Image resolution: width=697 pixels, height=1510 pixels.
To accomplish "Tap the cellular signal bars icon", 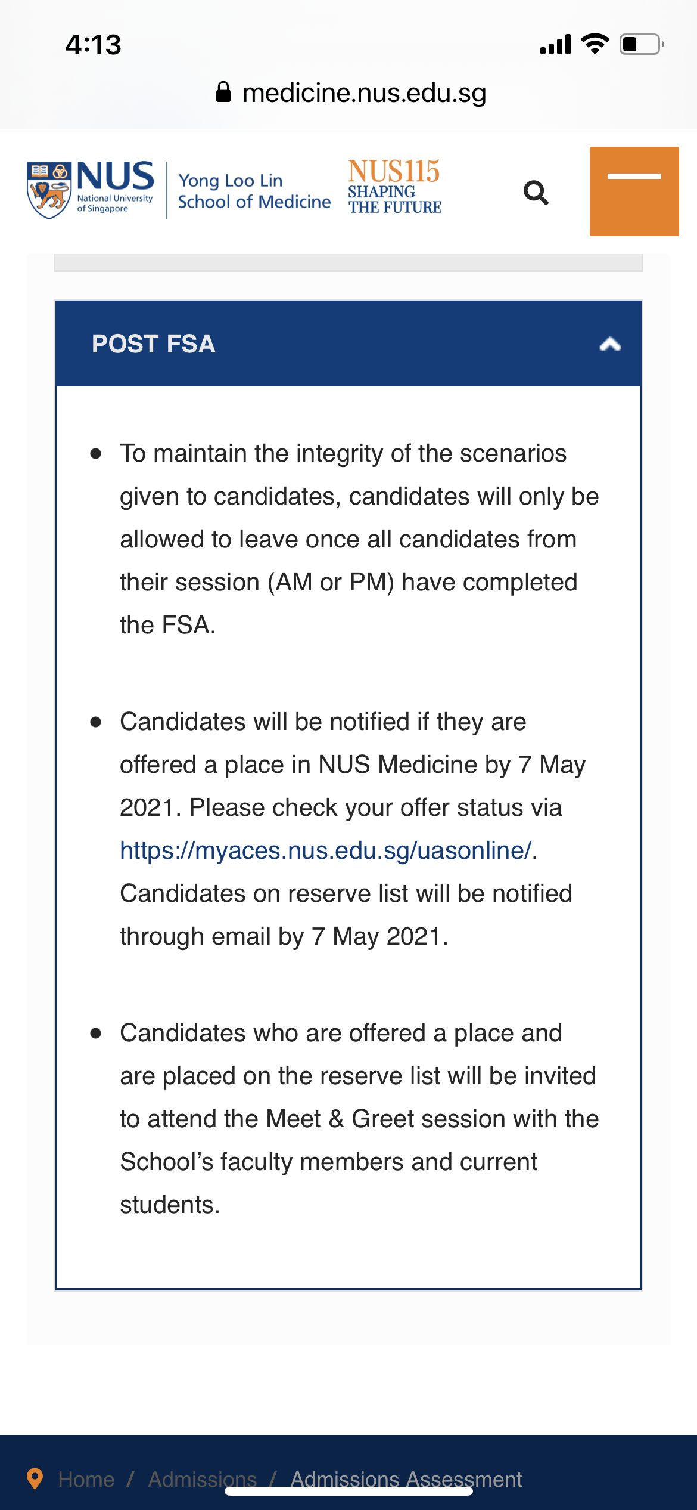I will coord(555,44).
